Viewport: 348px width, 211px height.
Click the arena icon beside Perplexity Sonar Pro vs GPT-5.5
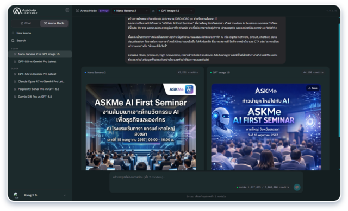[x=15, y=89]
